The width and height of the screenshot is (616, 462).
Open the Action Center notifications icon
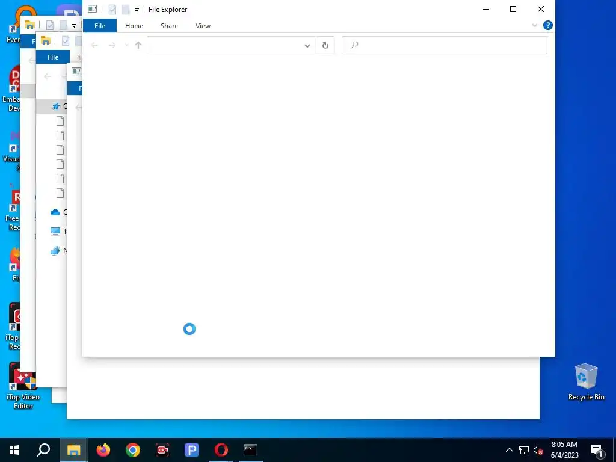597,451
